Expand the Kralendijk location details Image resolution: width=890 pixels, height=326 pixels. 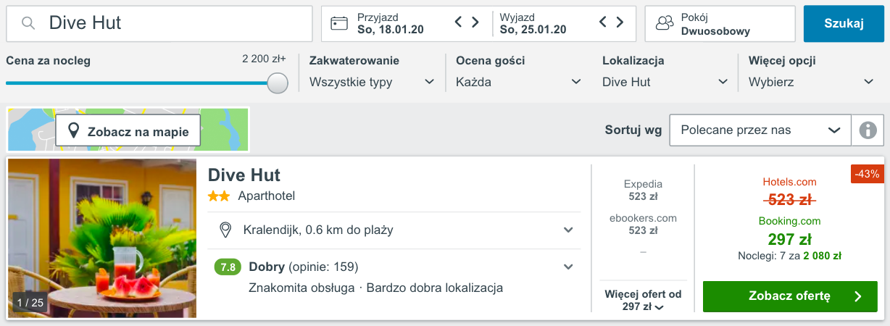(568, 230)
